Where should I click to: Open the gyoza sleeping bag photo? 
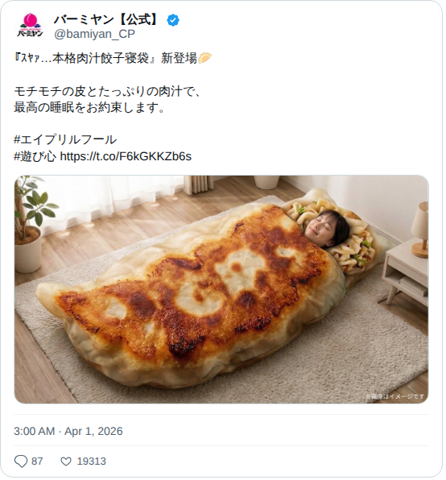[x=221, y=289]
